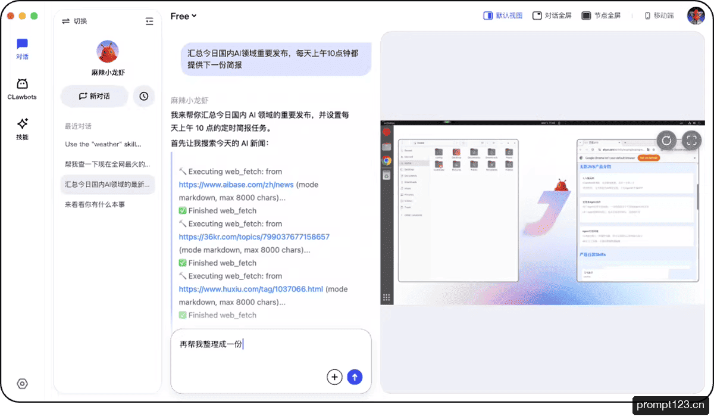The image size is (714, 420).
Task: Switch to 对话全屏 view
Action: [x=552, y=15]
